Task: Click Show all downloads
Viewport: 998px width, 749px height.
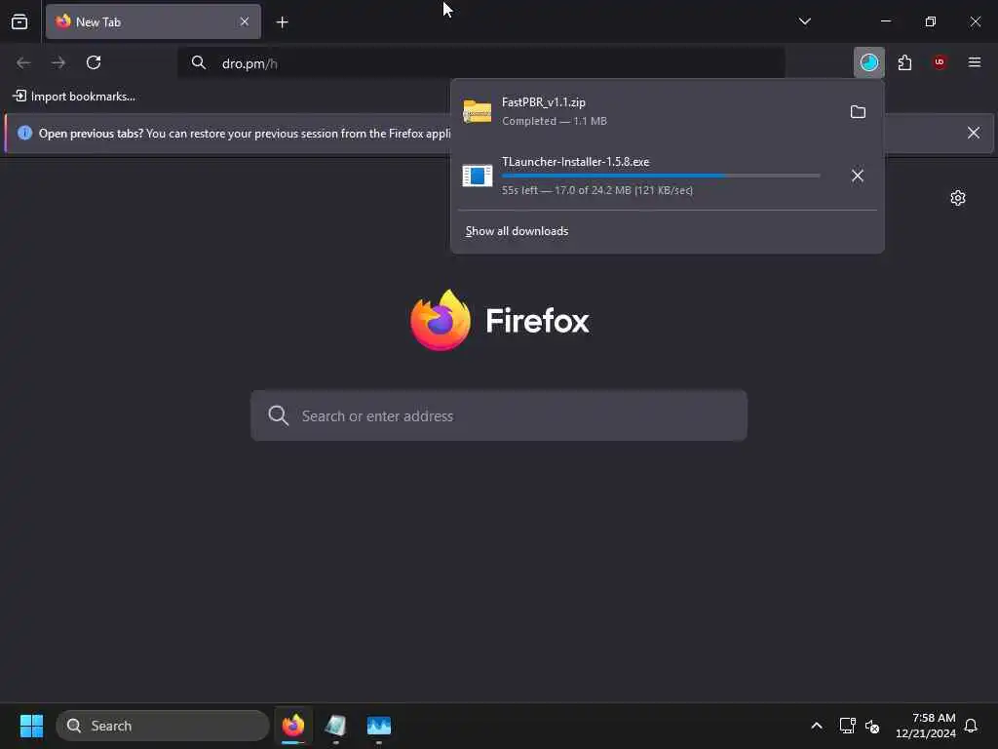Action: click(517, 231)
